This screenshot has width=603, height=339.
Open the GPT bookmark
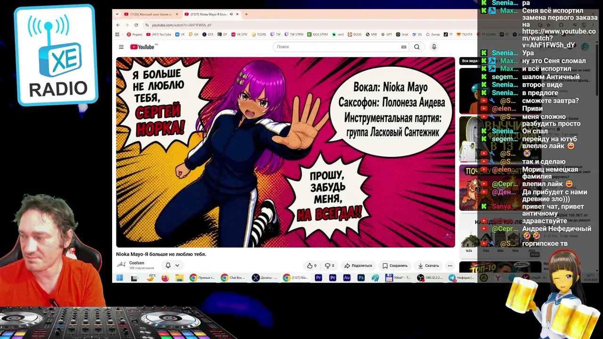pyautogui.click(x=386, y=34)
